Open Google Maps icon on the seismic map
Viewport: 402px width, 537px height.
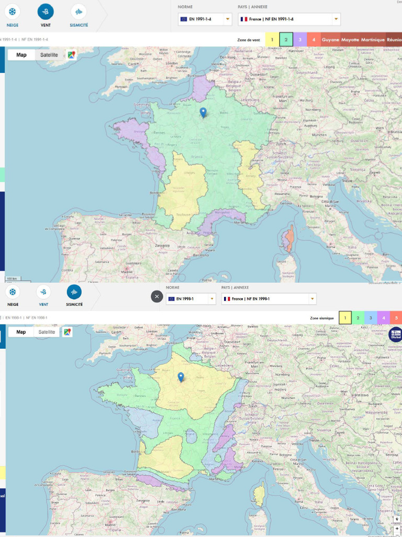coord(68,332)
